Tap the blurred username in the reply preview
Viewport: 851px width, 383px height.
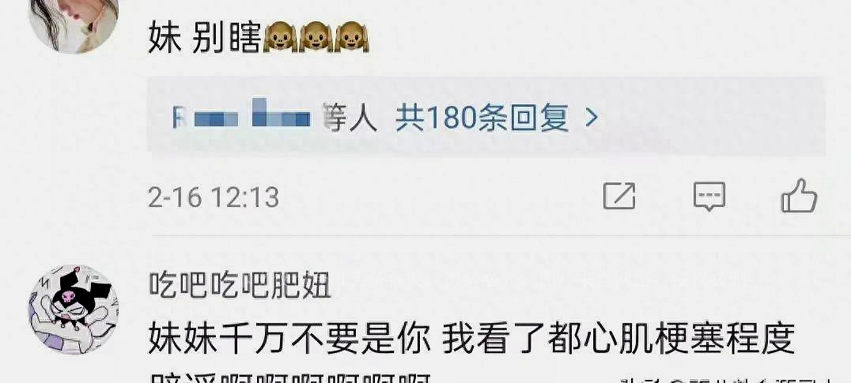click(241, 115)
